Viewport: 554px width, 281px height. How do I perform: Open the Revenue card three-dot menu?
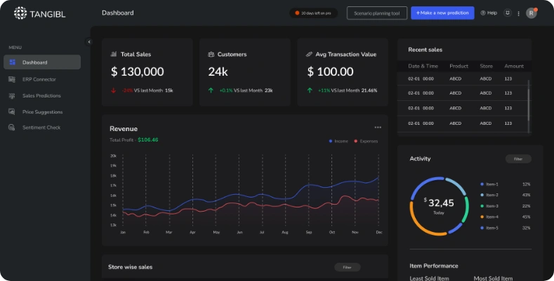378,128
